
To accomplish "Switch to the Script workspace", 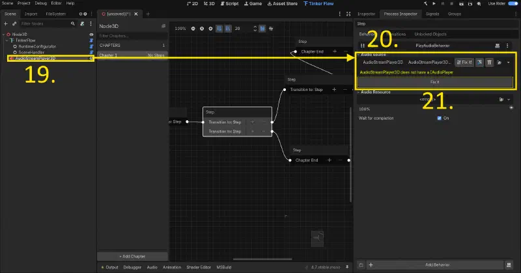I will point(230,4).
